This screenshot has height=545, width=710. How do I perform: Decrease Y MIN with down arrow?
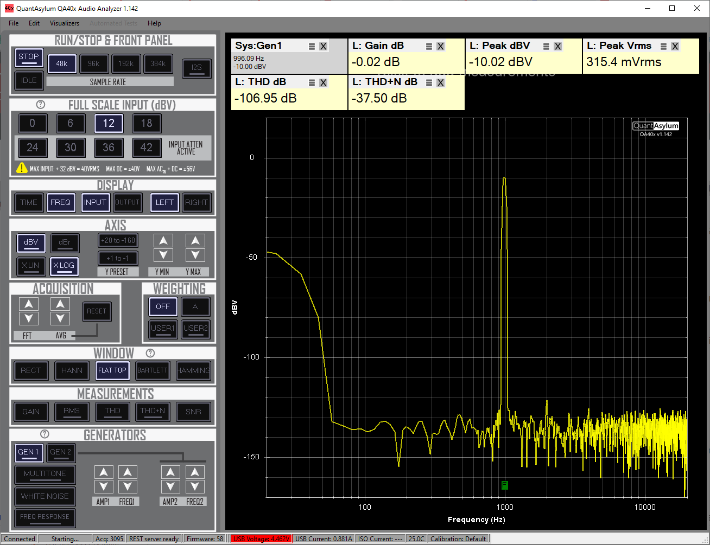163,255
